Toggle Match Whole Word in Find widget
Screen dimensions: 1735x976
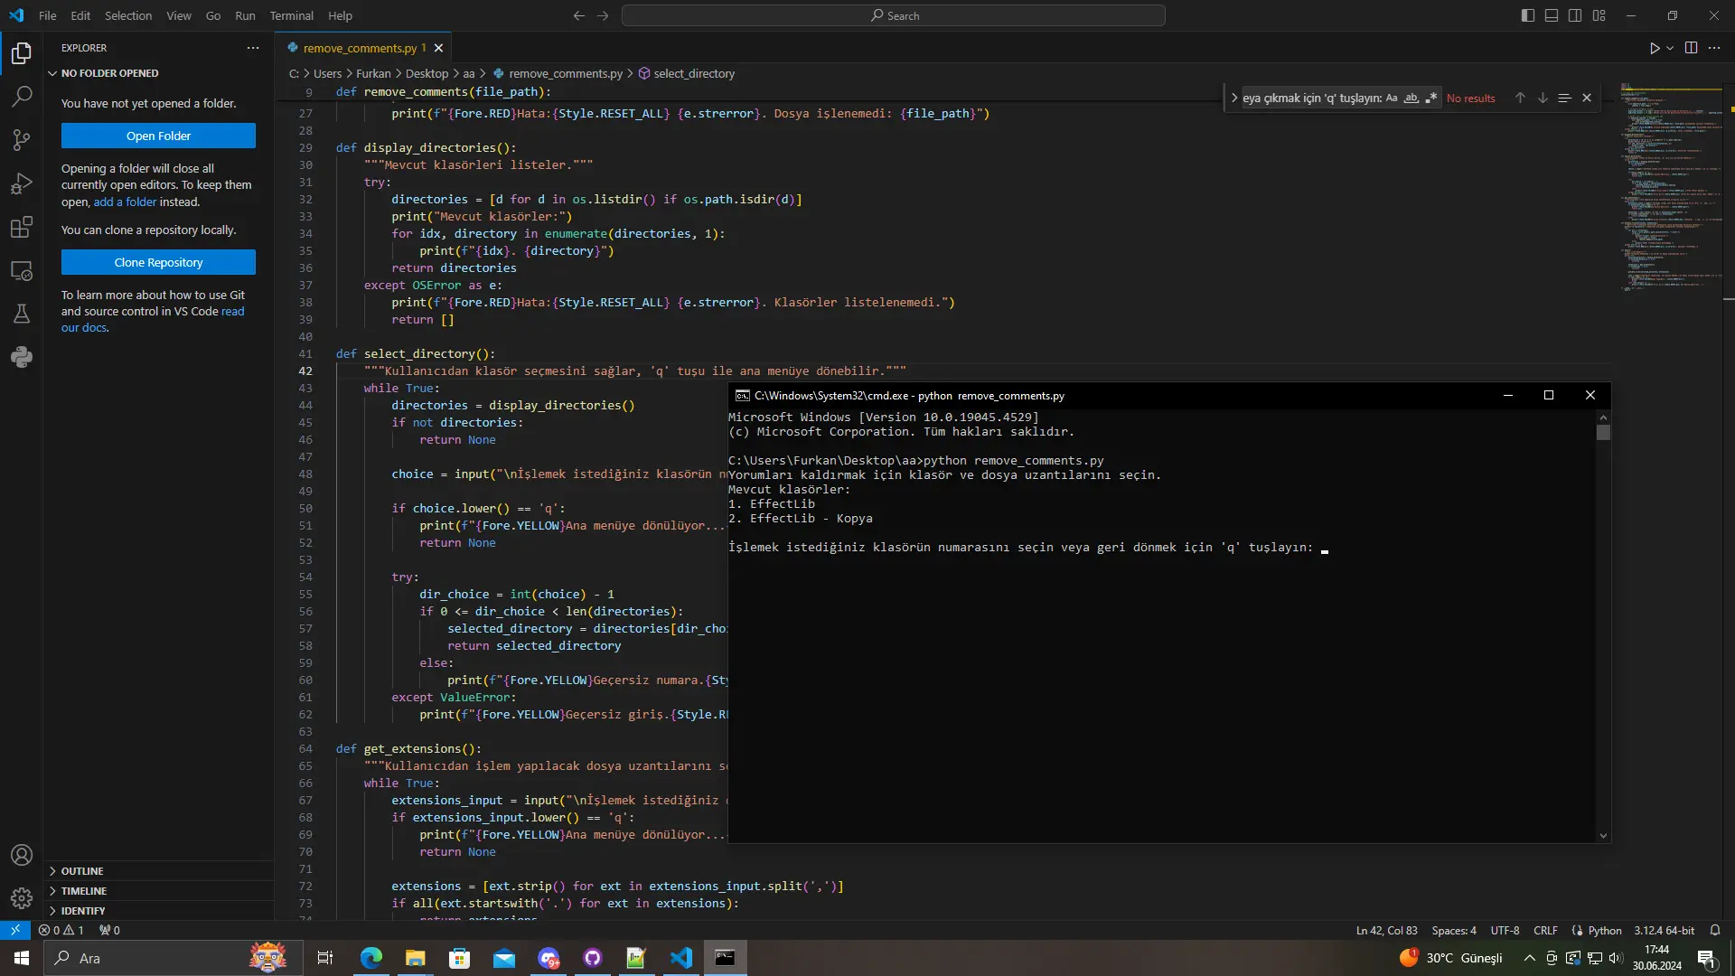pos(1411,98)
